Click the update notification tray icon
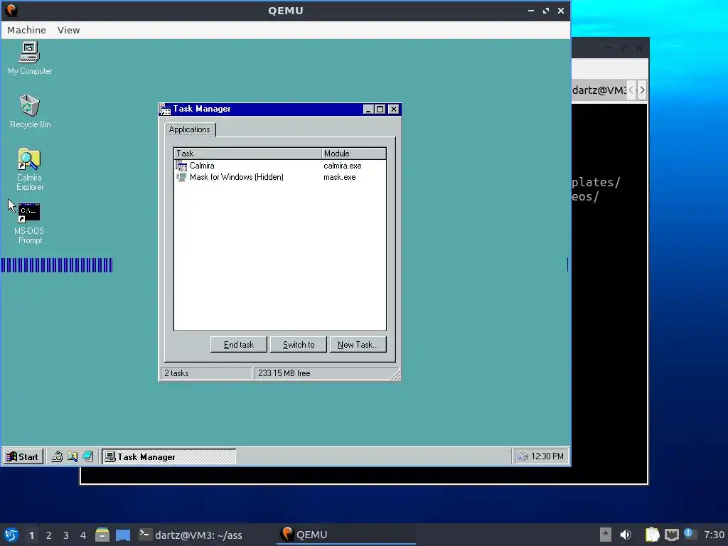Screen dimensions: 728x546 pos(690,534)
